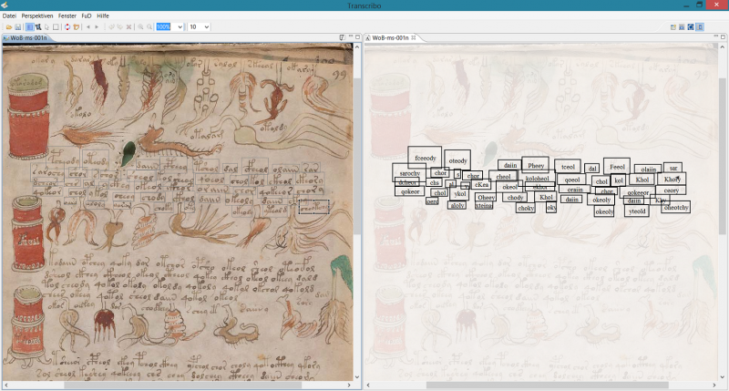The width and height of the screenshot is (729, 391).
Task: Click the view menu icon in left panel header
Action: coord(342,37)
